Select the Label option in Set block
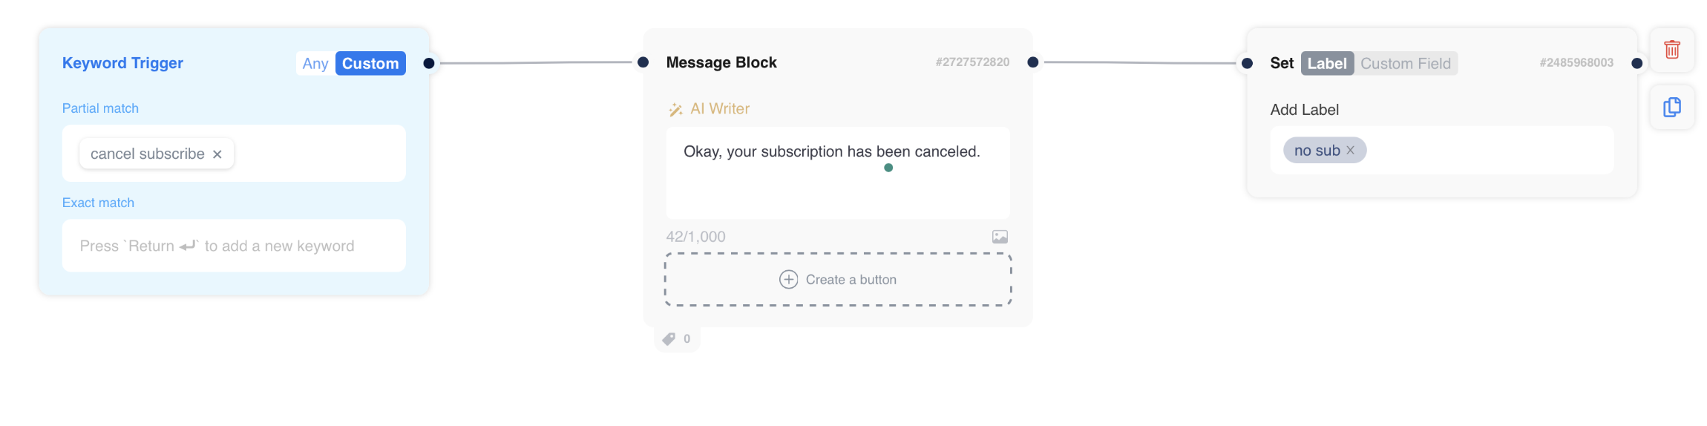The image size is (1707, 426). 1327,64
